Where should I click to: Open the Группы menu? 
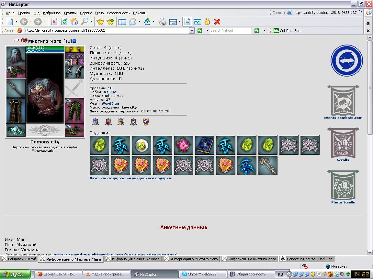[70, 13]
